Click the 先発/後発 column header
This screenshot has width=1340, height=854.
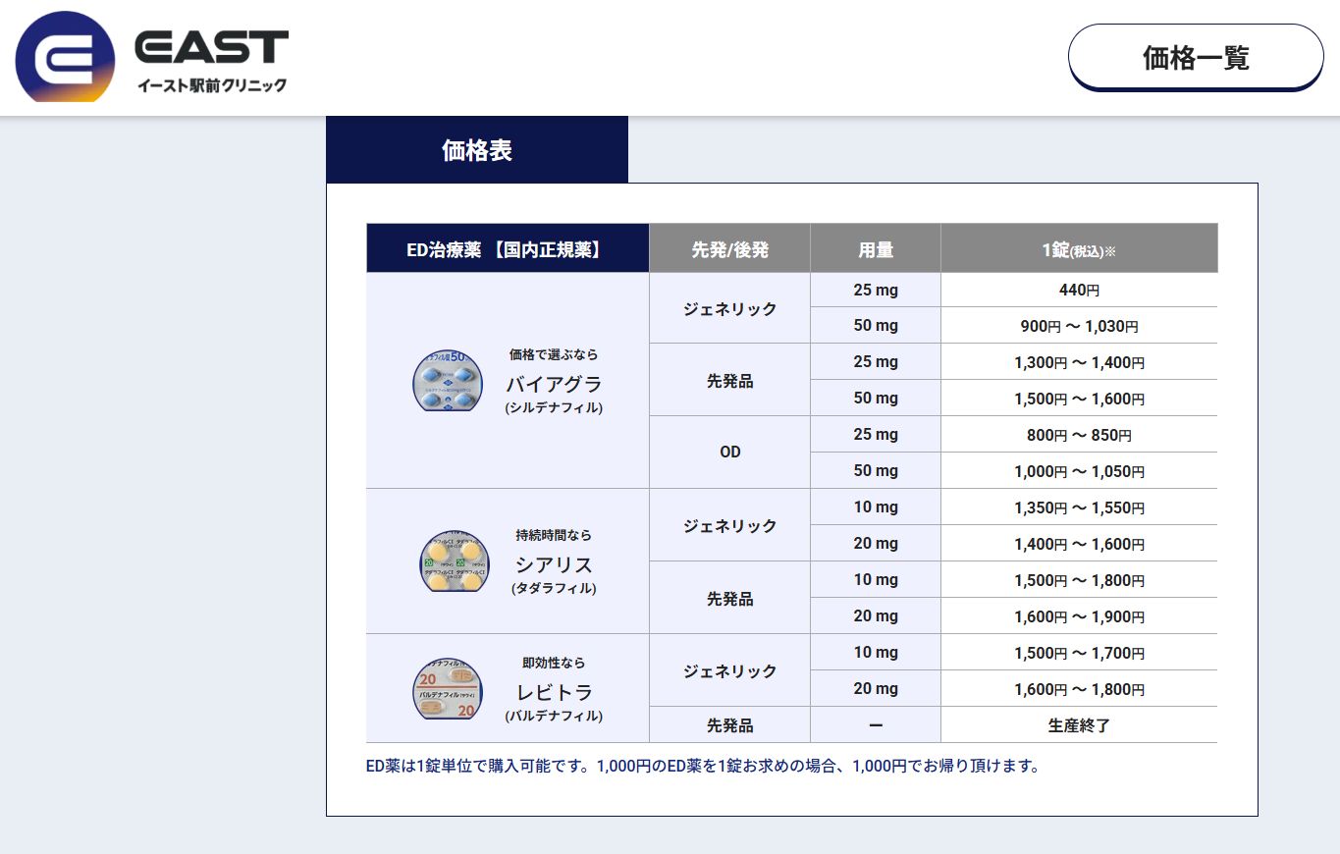click(728, 248)
